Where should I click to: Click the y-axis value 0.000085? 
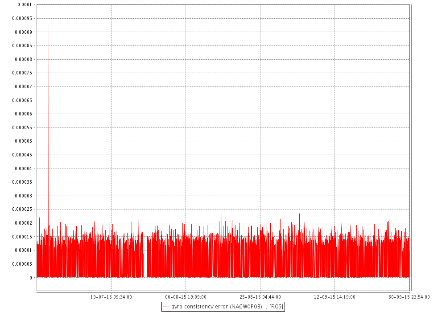pyautogui.click(x=22, y=46)
